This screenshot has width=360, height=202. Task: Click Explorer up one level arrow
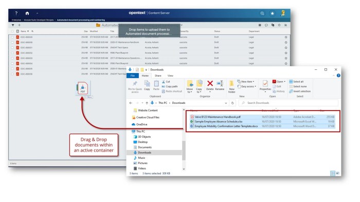coord(147,103)
